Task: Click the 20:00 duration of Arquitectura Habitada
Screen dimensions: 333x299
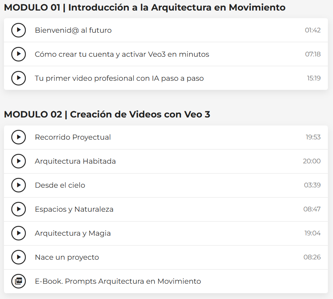Action: [312, 161]
